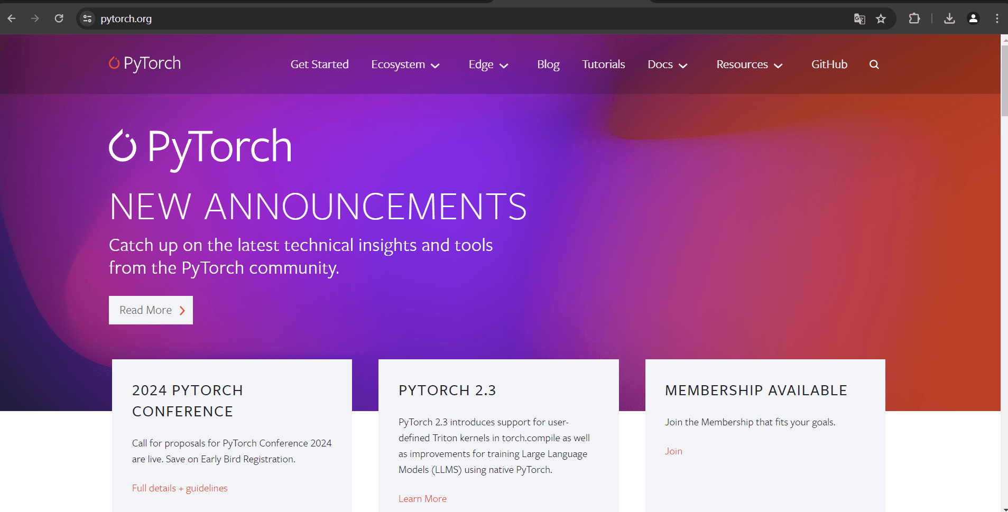Open the GitHub nav link

(x=829, y=64)
